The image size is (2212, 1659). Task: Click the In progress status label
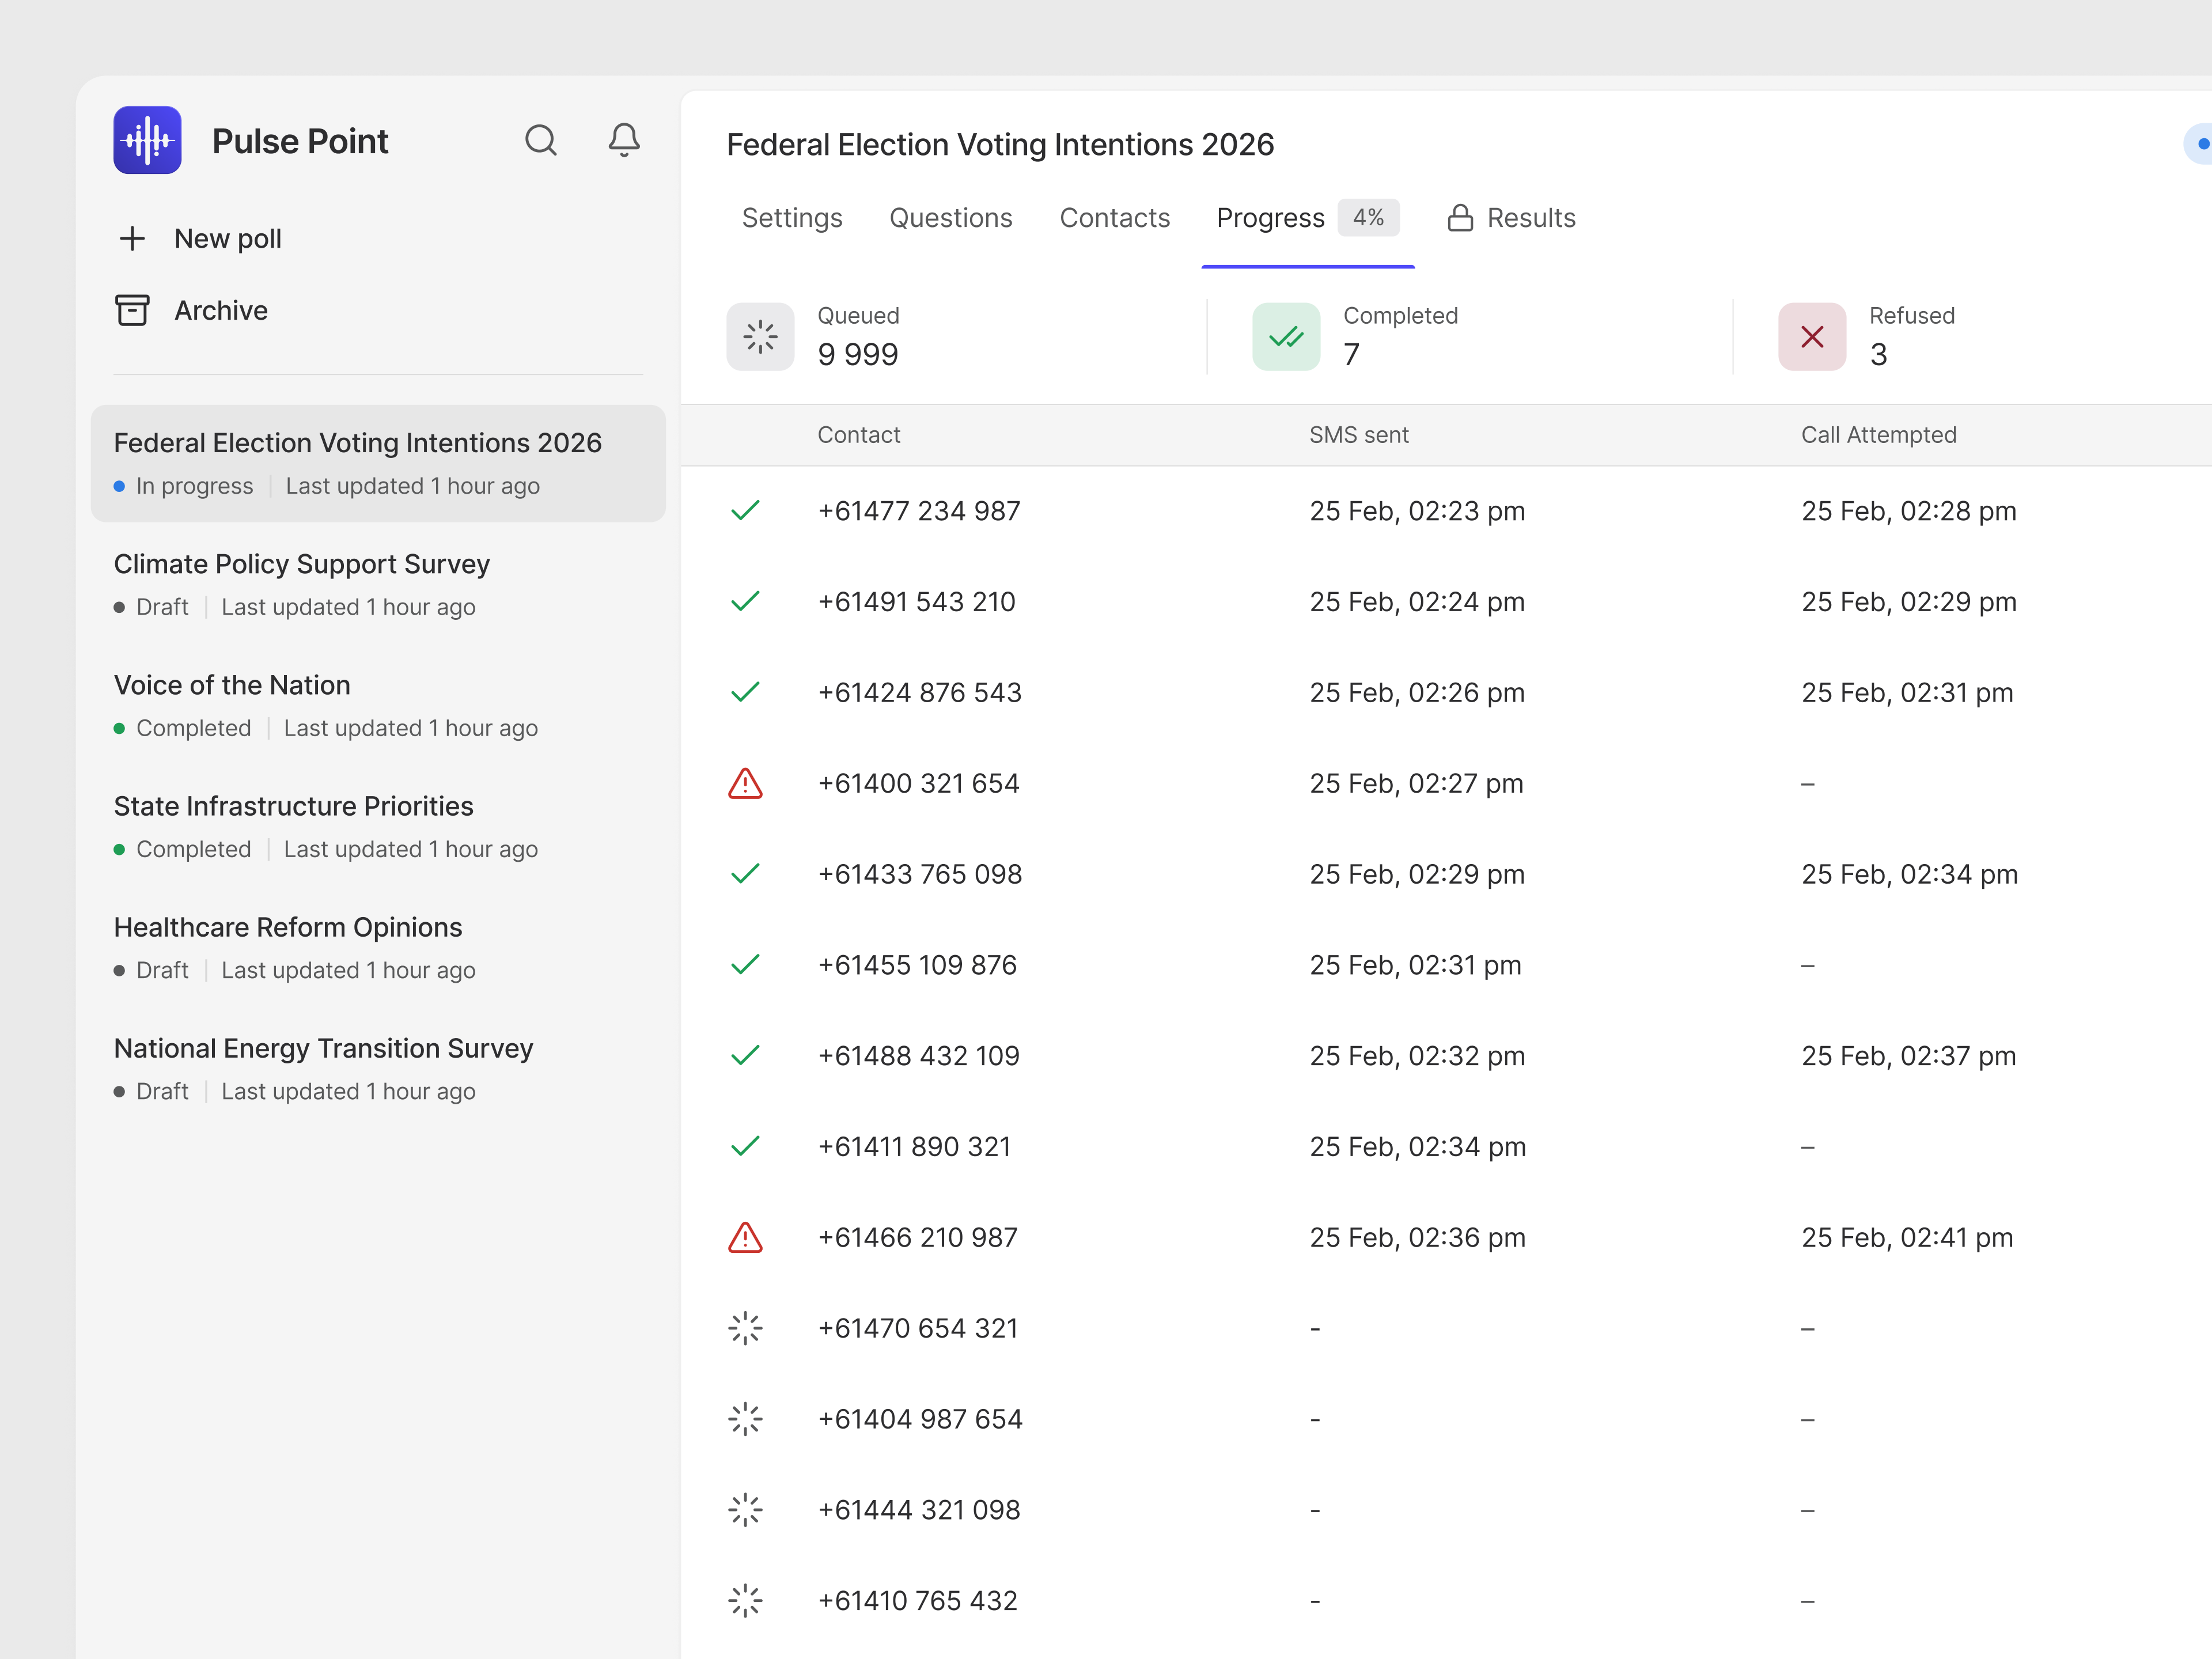coord(194,486)
